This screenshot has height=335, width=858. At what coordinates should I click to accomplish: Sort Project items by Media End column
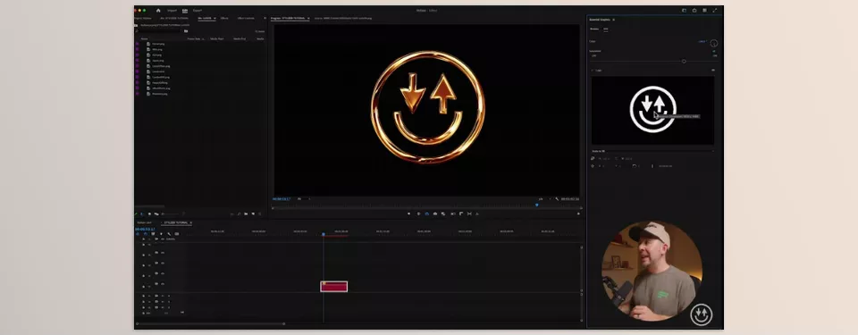coord(240,39)
